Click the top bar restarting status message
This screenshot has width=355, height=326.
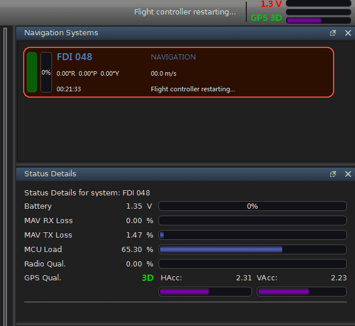pyautogui.click(x=184, y=12)
